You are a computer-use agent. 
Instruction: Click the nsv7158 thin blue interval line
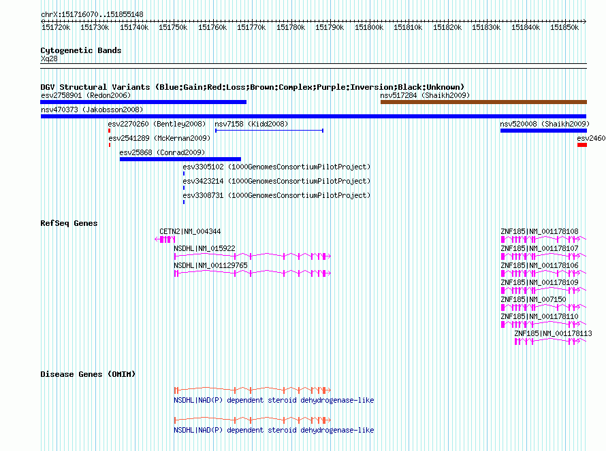click(x=269, y=131)
